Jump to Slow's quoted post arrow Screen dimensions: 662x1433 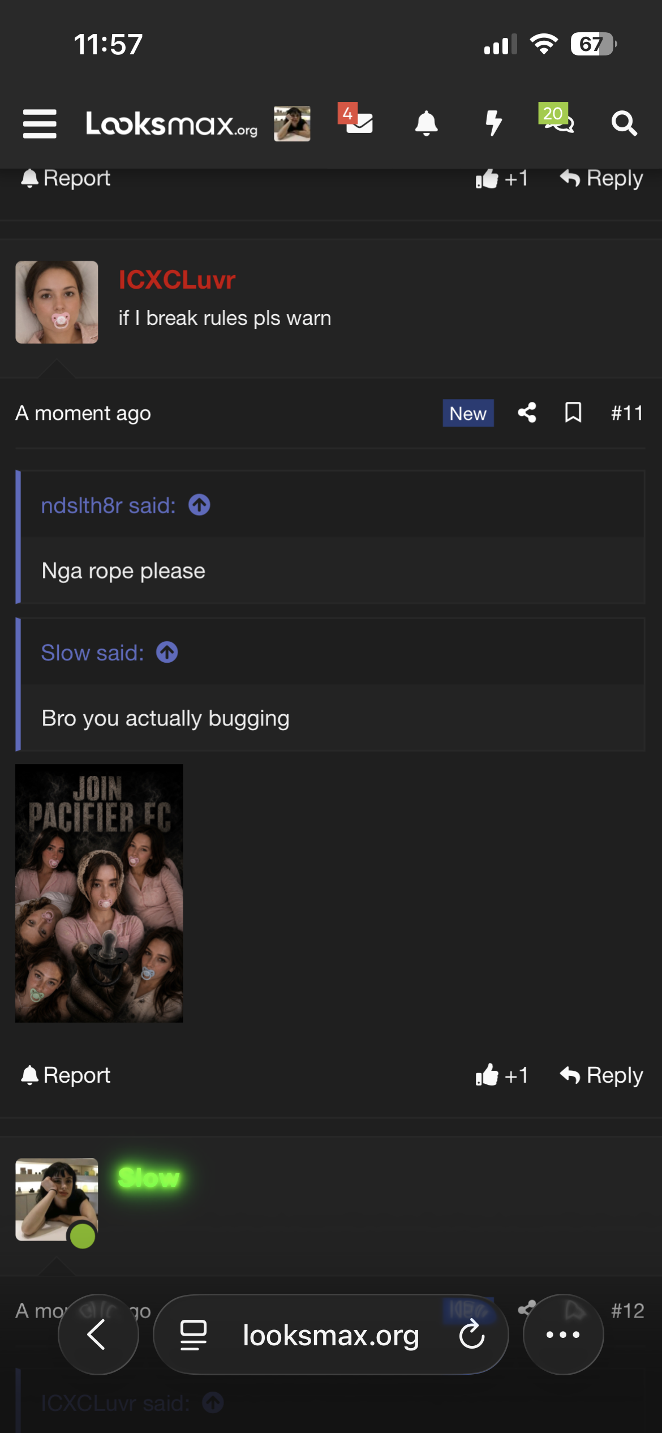[167, 653]
